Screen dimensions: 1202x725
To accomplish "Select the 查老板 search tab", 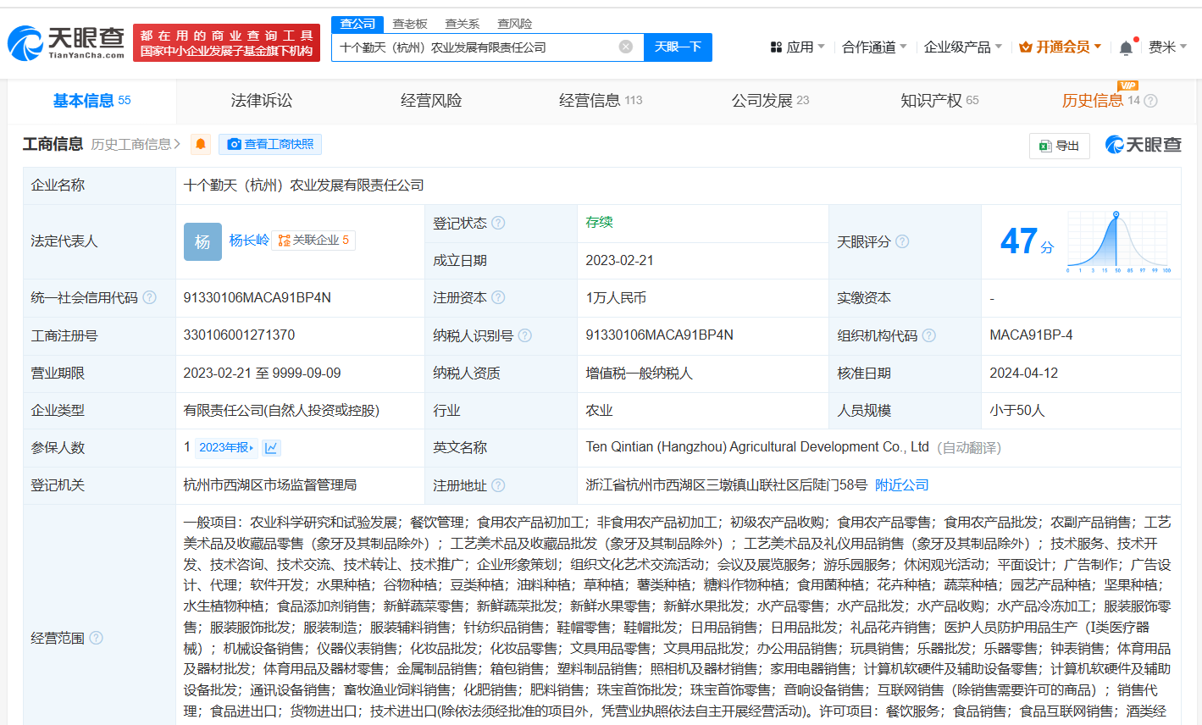I will [410, 24].
